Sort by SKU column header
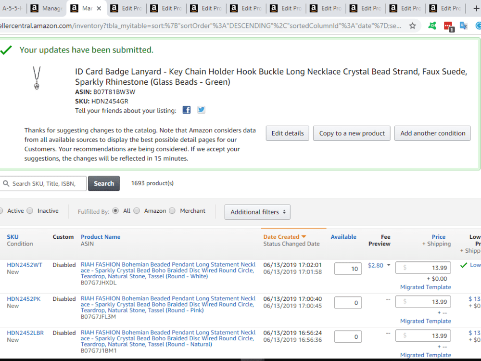This screenshot has width=481, height=361. [x=13, y=237]
